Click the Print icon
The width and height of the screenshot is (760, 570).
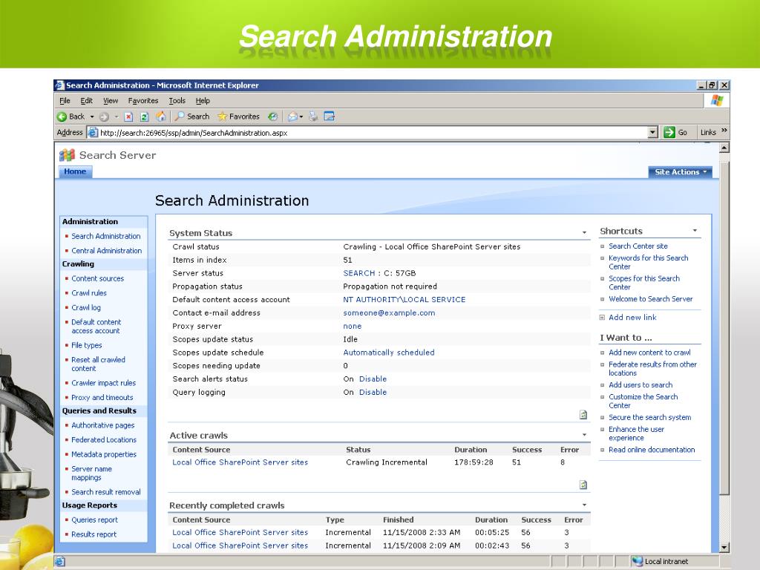pyautogui.click(x=313, y=117)
